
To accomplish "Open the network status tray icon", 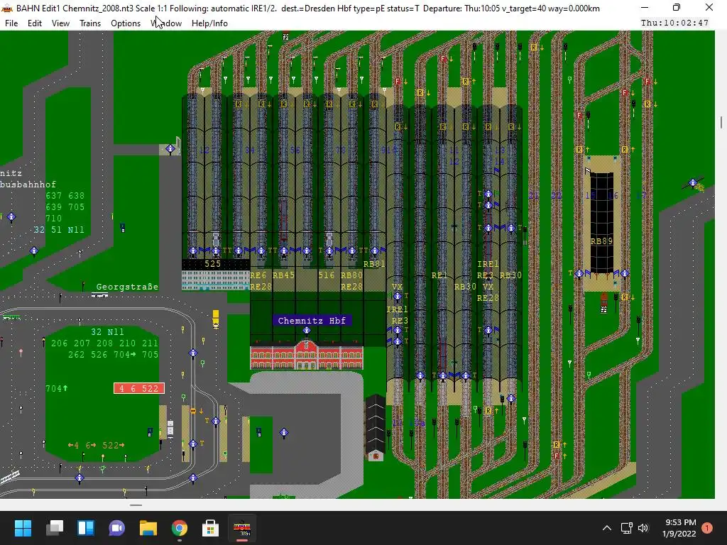I will click(626, 528).
